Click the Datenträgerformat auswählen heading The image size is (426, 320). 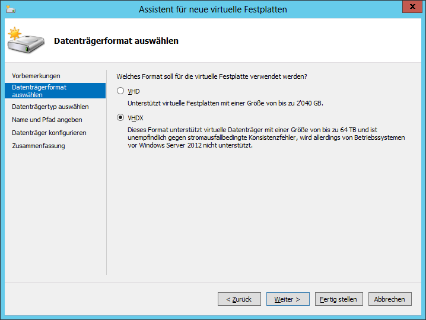[x=116, y=41]
